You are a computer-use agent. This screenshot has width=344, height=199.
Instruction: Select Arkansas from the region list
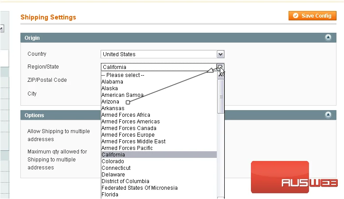click(x=159, y=108)
